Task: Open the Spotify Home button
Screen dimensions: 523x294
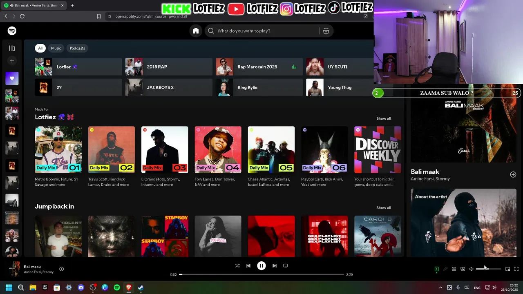Action: 196,31
